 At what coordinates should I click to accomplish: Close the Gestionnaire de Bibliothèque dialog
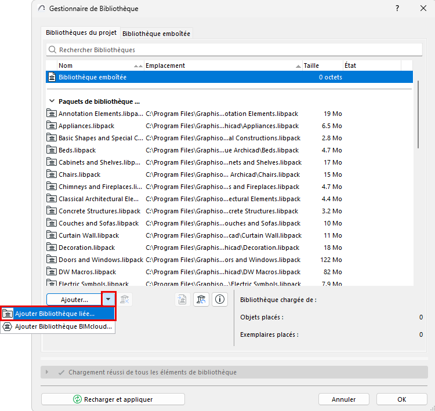pyautogui.click(x=423, y=8)
